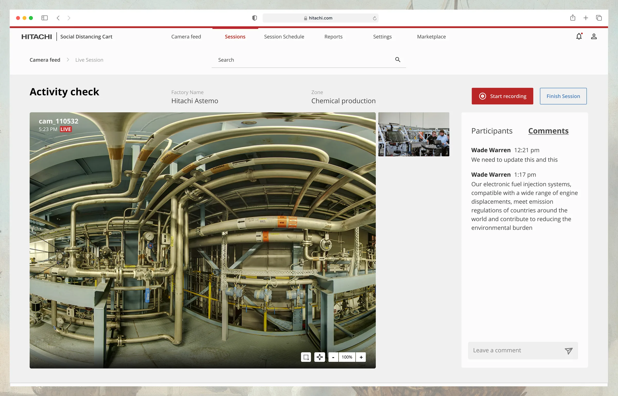Activate the area selection tool on video

click(306, 357)
